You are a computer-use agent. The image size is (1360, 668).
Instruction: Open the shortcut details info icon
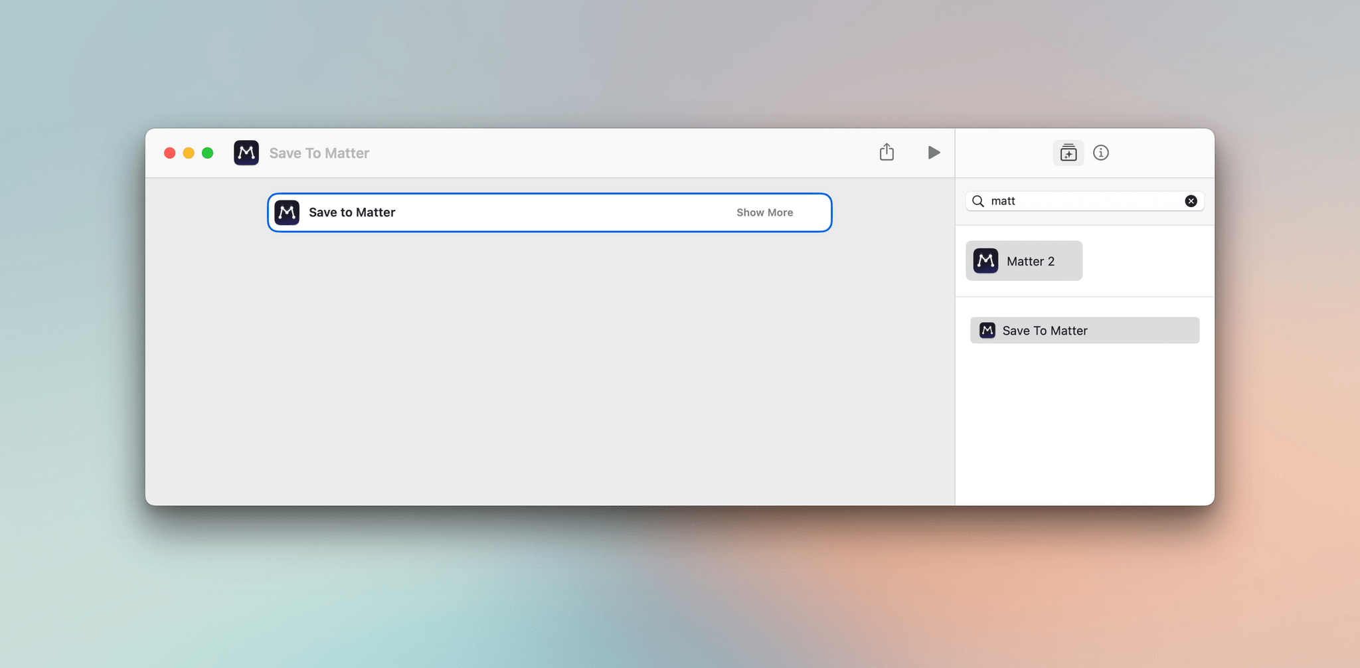click(x=1100, y=153)
